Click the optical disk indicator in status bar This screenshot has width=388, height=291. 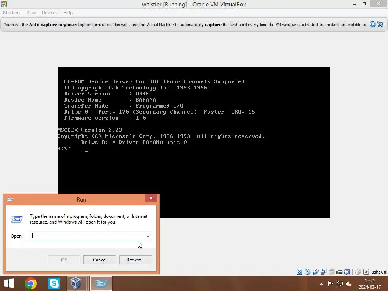tap(307, 272)
